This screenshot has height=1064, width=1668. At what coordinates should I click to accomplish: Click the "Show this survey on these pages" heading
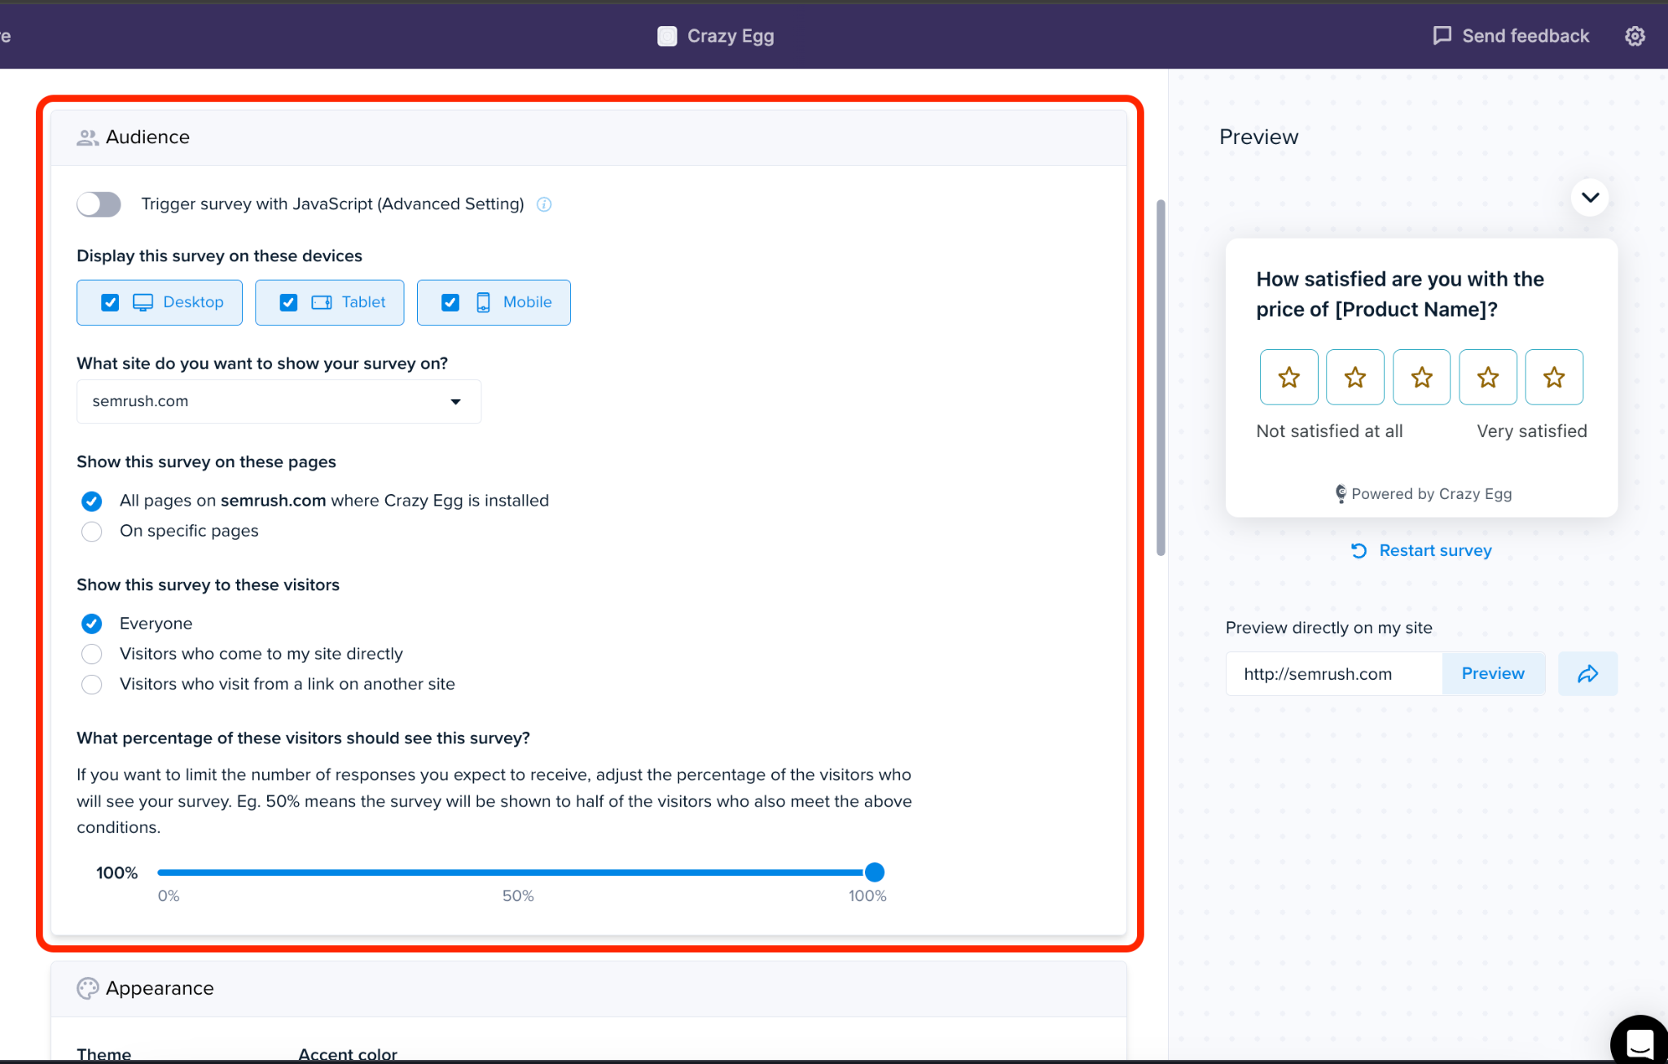(206, 462)
